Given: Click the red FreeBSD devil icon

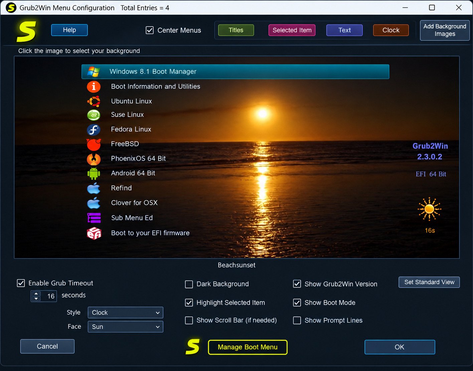Looking at the screenshot, I should coord(94,144).
